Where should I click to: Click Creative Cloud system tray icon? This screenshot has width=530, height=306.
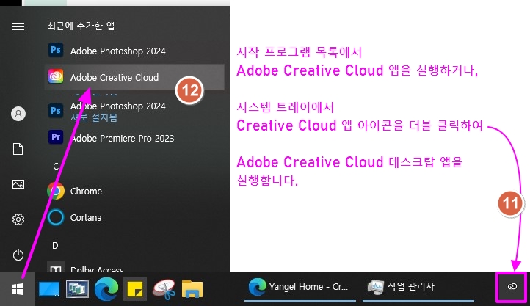click(x=512, y=287)
